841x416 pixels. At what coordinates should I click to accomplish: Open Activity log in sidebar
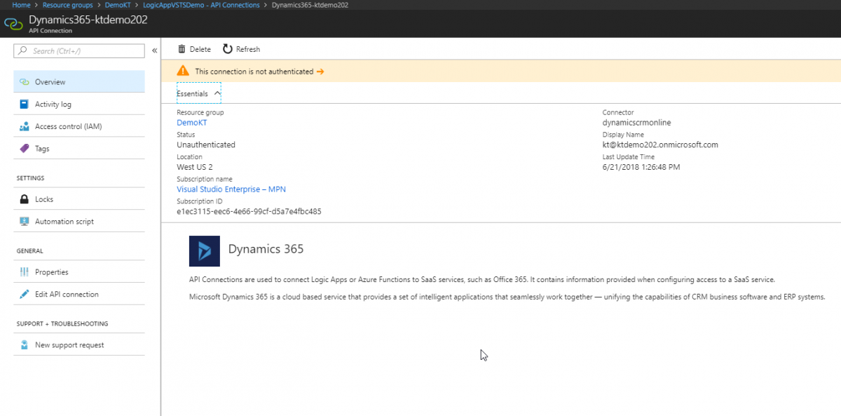79,105
